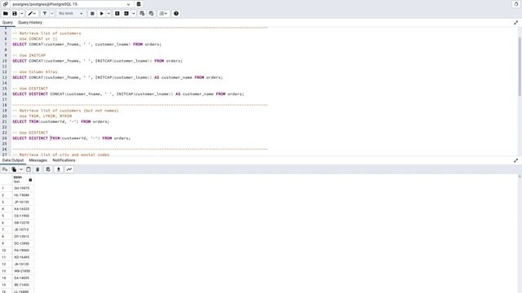Click the Delete rows trash icon
The image size is (522, 293).
(x=38, y=169)
